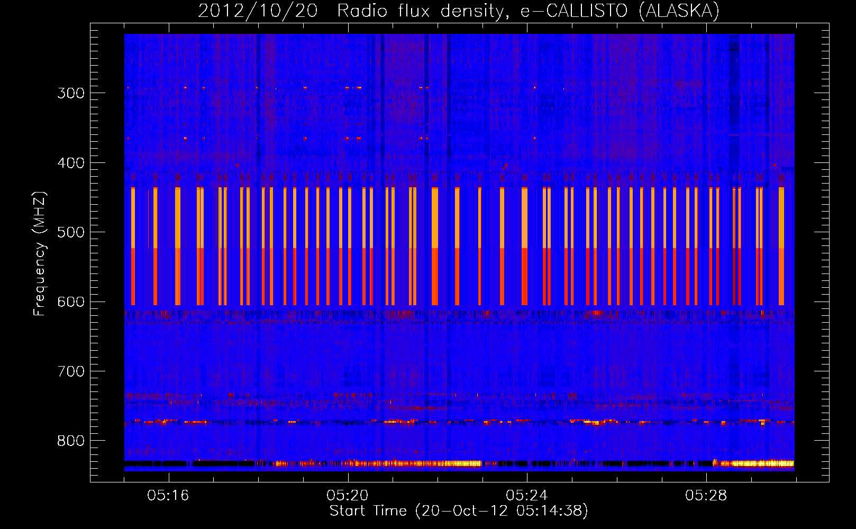Click the 300 frequency tick label
This screenshot has height=529, width=856.
pos(71,93)
